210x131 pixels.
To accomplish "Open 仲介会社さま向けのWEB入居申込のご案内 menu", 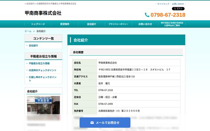I will [172, 24].
